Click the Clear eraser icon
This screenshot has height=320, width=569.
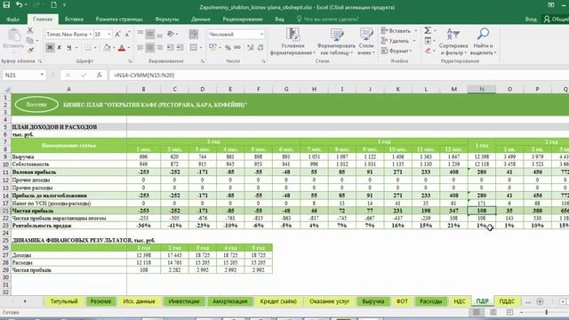[428, 51]
